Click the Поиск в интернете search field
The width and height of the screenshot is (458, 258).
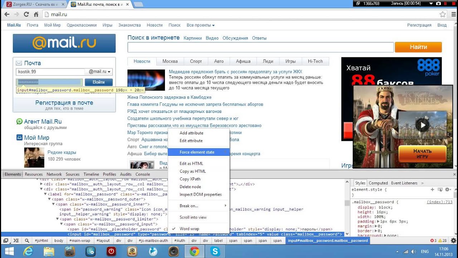coord(260,47)
